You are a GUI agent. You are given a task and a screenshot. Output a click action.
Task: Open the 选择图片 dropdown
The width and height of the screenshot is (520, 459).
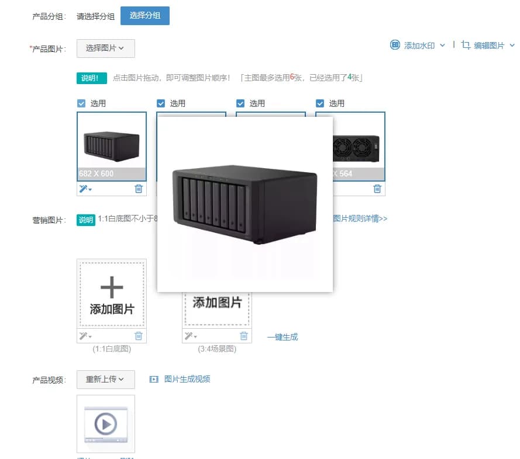[105, 48]
